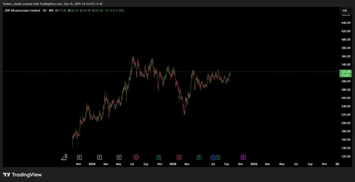This screenshot has height=182, width=355.
Task: Click the open value O315.00
Action: point(61,11)
